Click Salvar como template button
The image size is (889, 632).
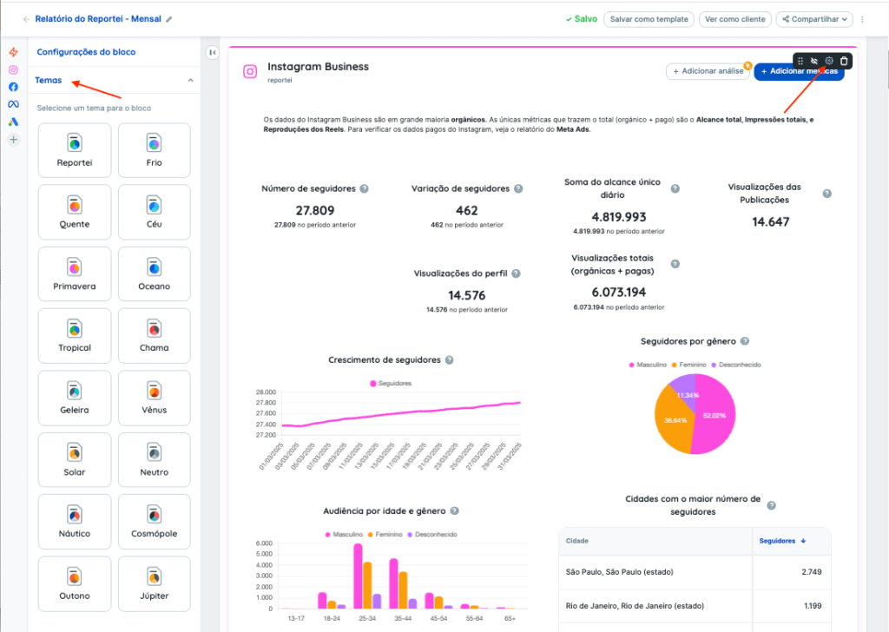click(x=649, y=19)
